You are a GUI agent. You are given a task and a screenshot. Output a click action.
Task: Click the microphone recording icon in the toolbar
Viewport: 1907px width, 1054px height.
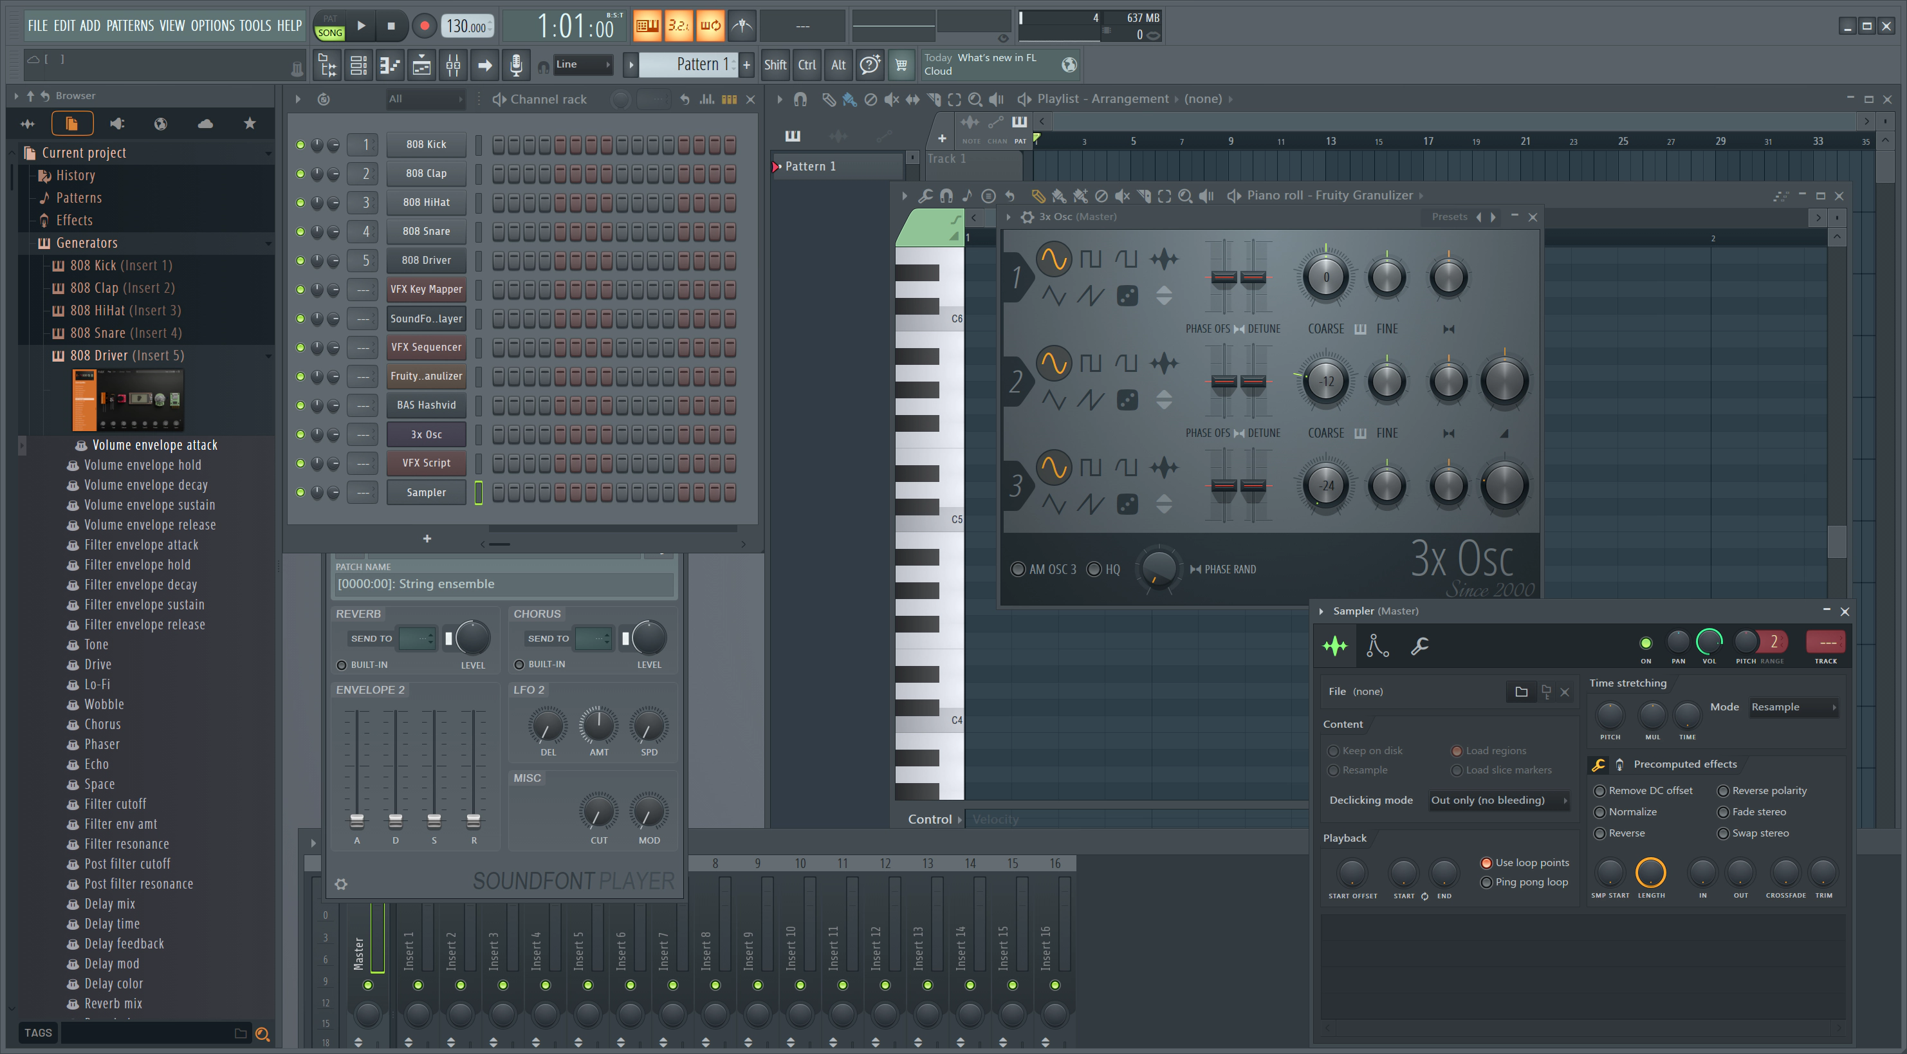point(516,65)
